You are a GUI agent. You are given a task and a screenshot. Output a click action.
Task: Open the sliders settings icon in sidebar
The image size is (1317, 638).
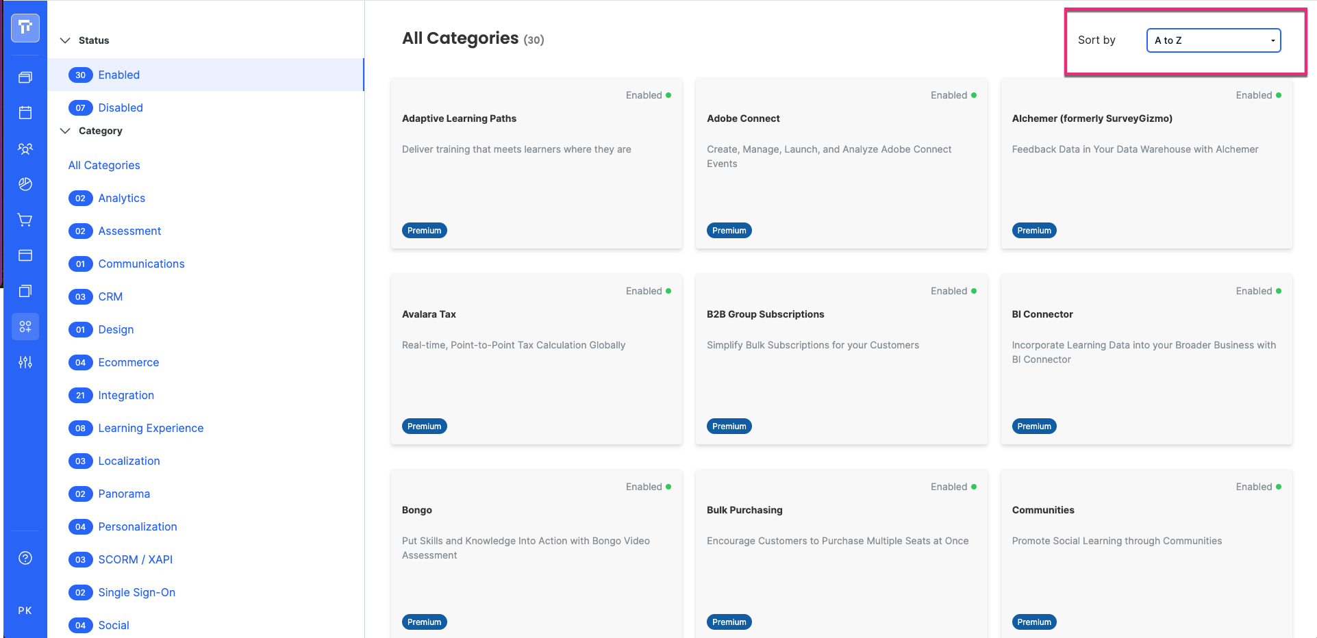point(25,362)
